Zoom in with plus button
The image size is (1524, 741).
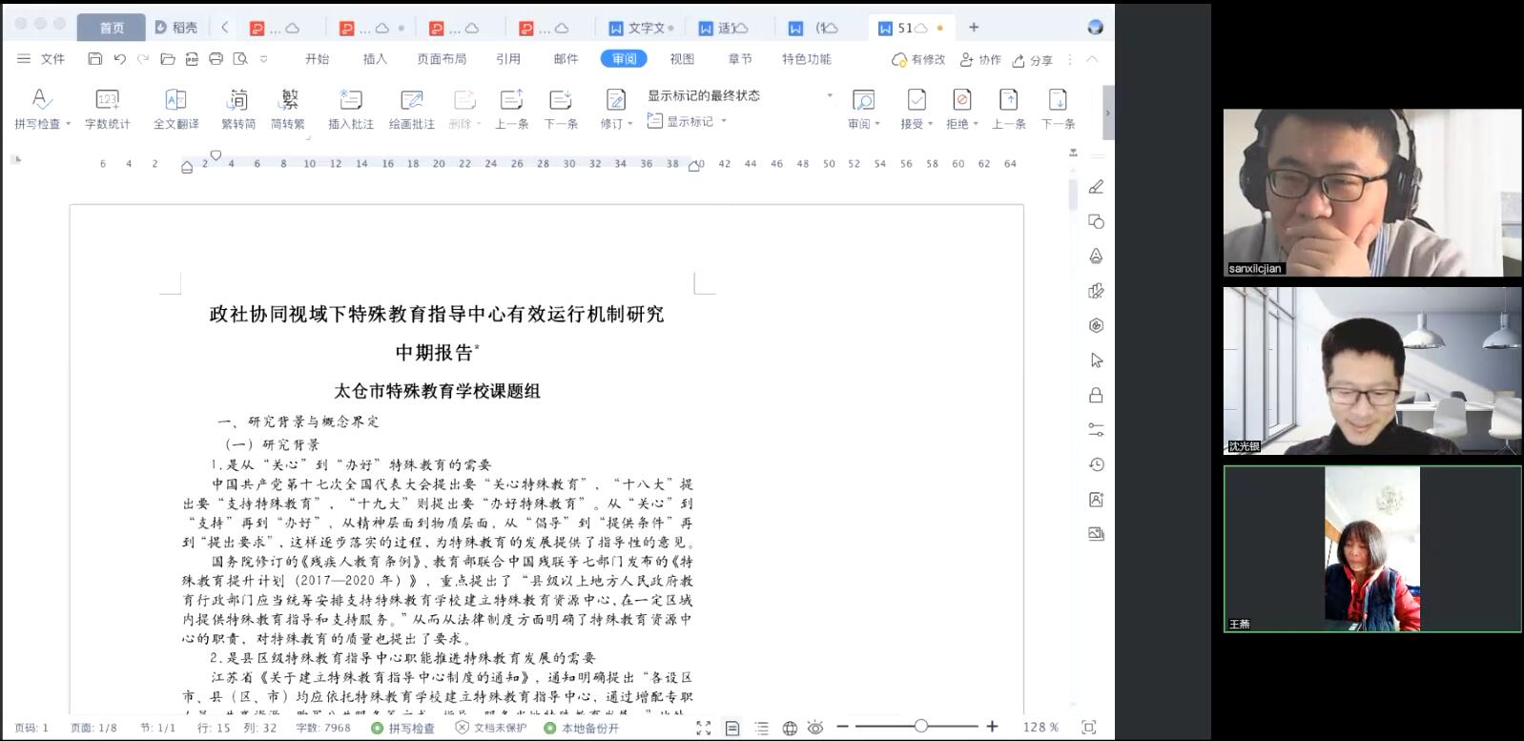(x=992, y=727)
